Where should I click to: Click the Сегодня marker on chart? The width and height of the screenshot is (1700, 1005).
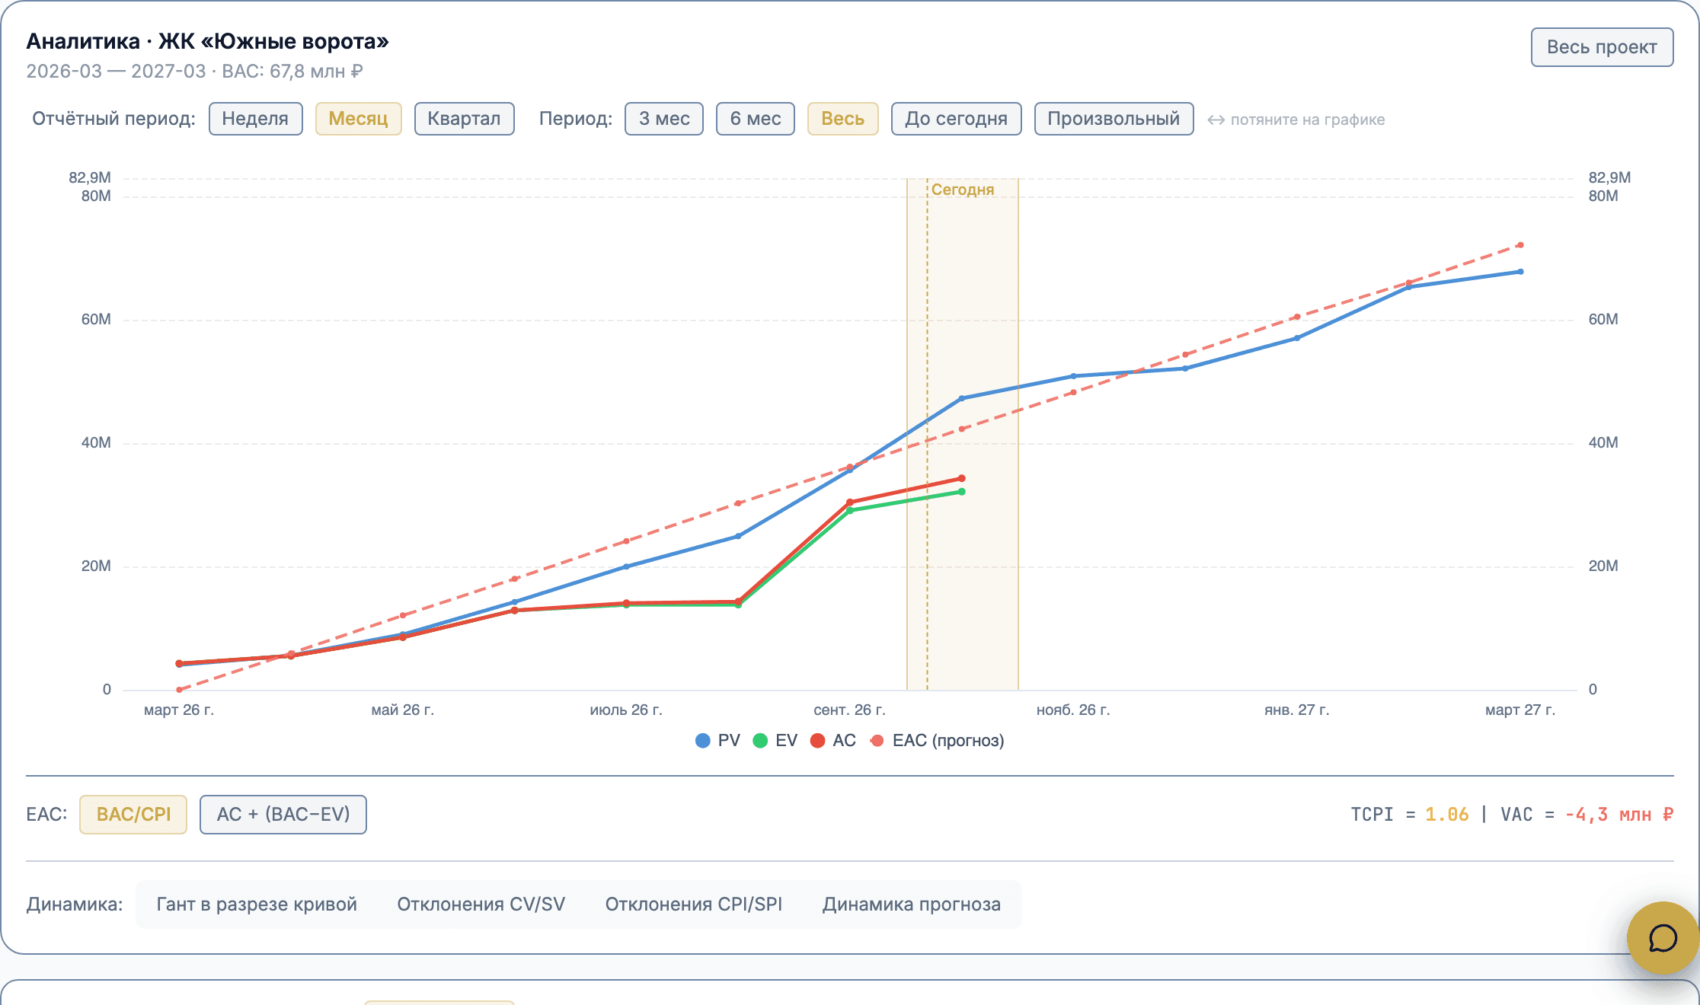click(963, 190)
